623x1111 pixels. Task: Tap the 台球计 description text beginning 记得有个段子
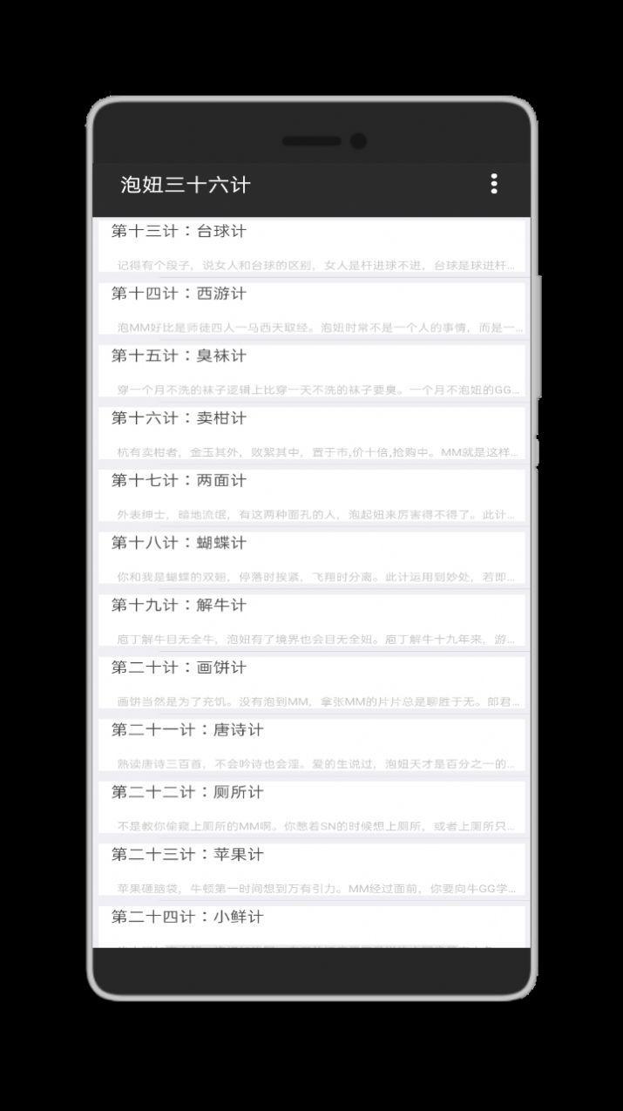point(317,265)
